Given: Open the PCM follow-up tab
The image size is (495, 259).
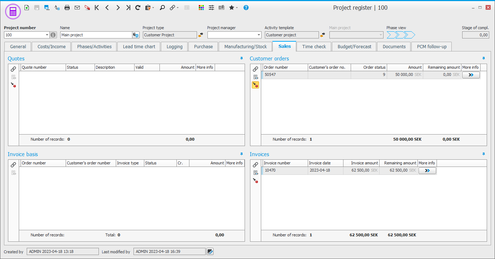Looking at the screenshot, I should click(432, 46).
